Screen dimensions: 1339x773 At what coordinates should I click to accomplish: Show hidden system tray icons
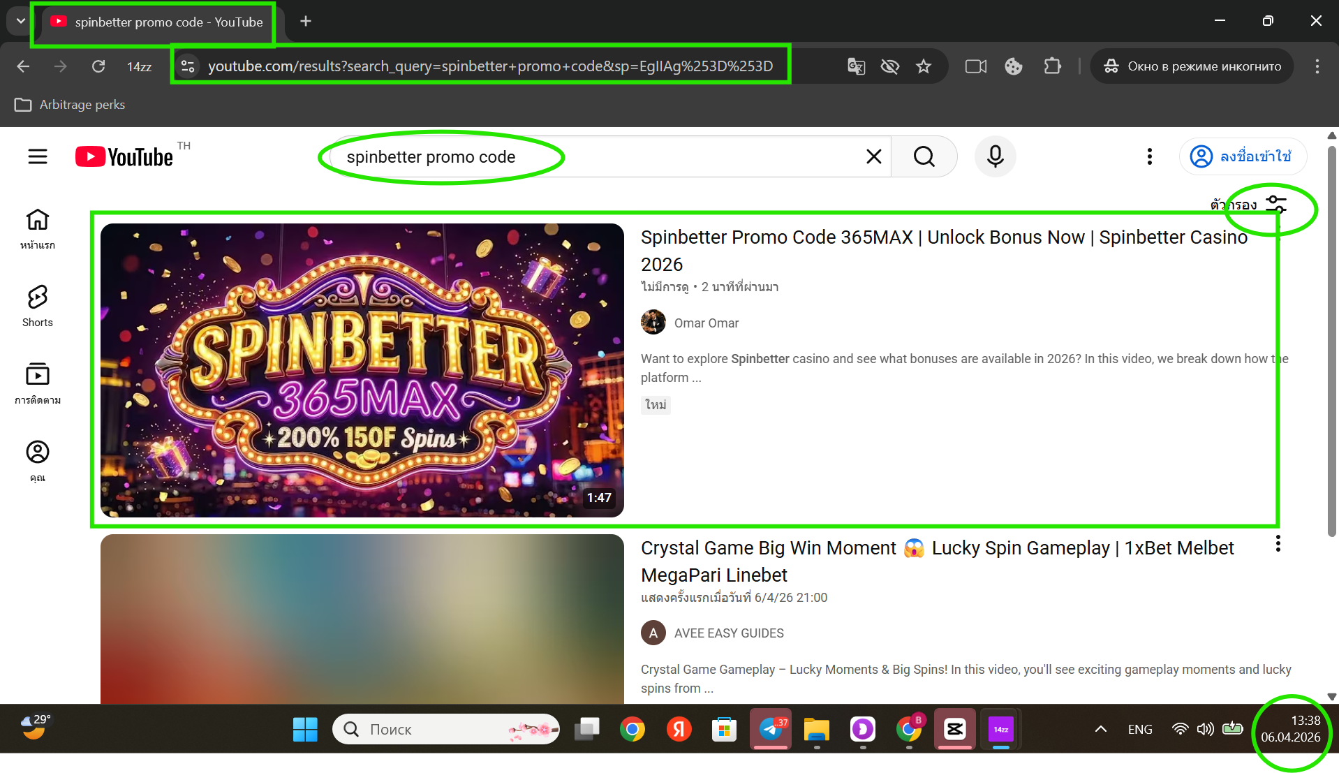[x=1100, y=729]
